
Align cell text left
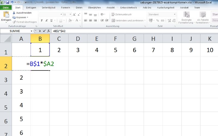tap(86, 21)
